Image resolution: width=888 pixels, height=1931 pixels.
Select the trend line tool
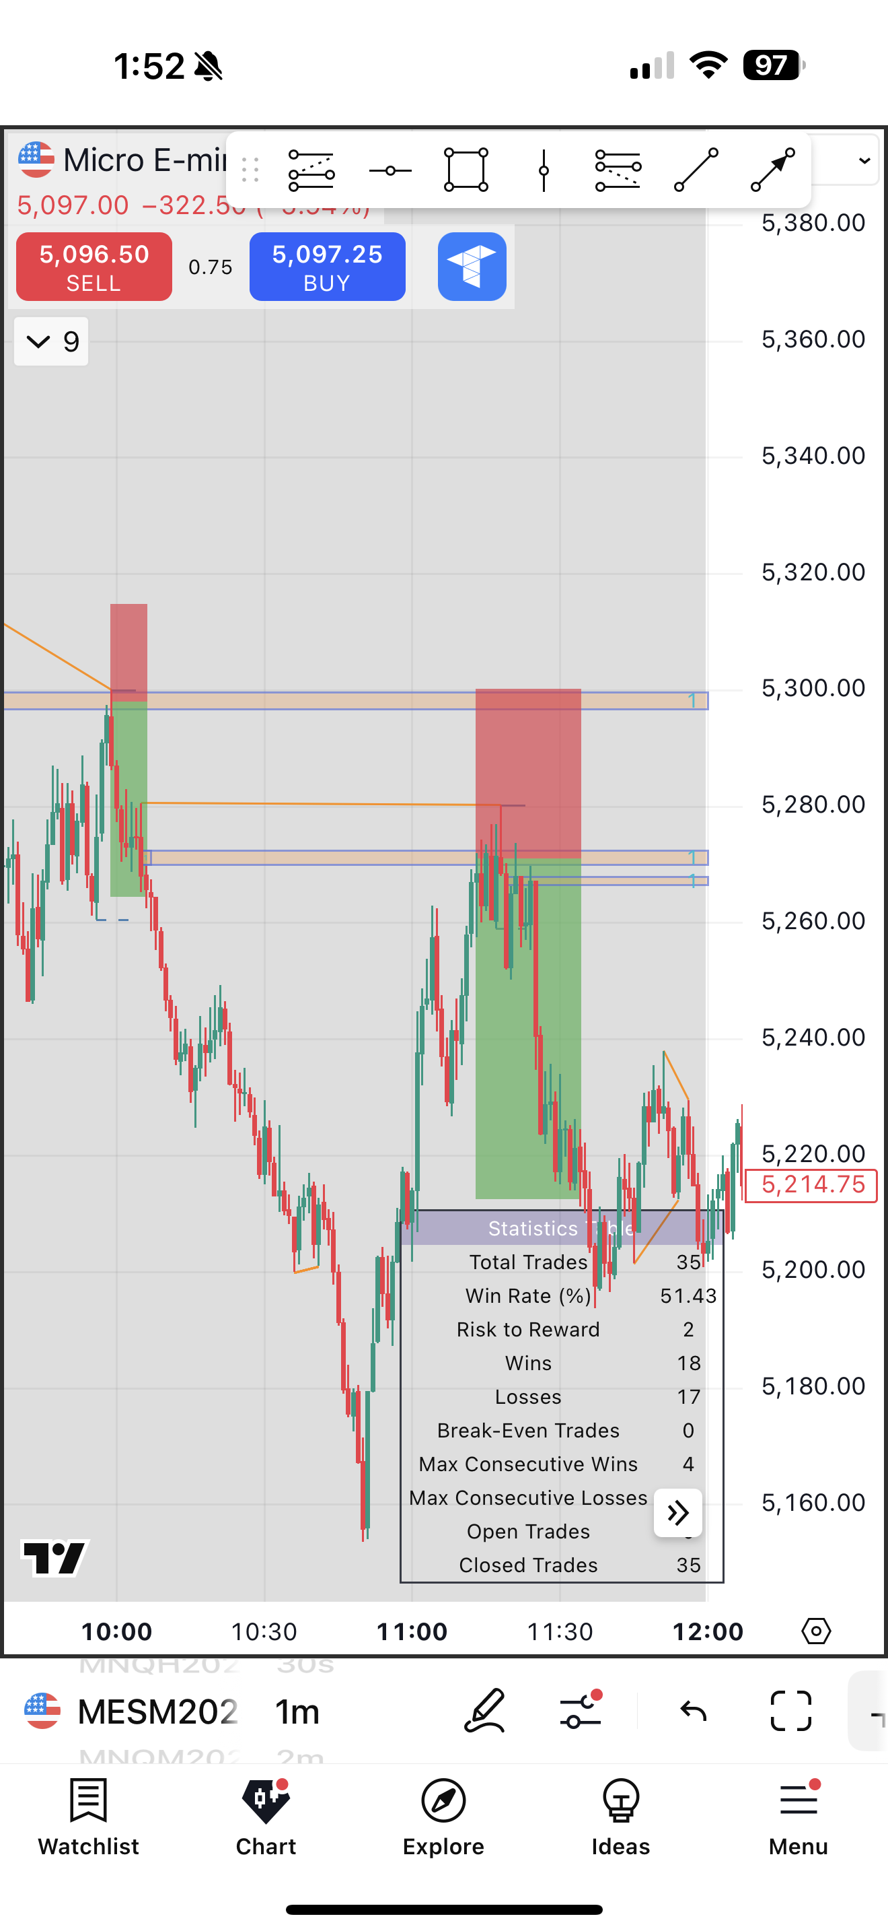[x=696, y=170]
